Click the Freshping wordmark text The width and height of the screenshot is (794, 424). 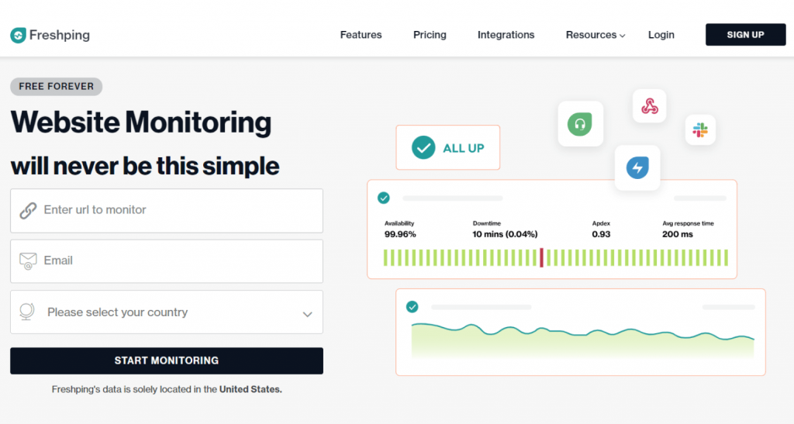pos(60,35)
